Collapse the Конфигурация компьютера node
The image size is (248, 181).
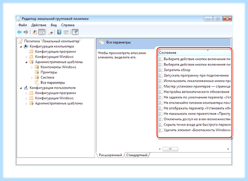[21, 47]
